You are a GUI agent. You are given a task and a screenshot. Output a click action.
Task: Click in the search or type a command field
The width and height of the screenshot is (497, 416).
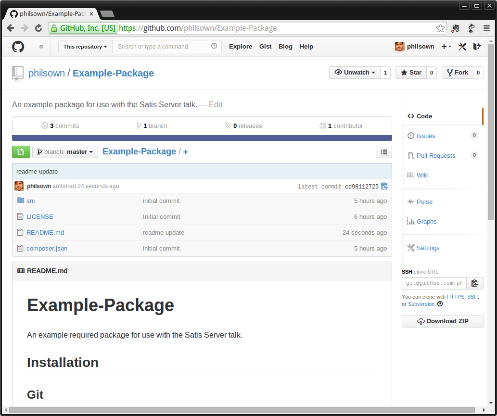[x=162, y=47]
